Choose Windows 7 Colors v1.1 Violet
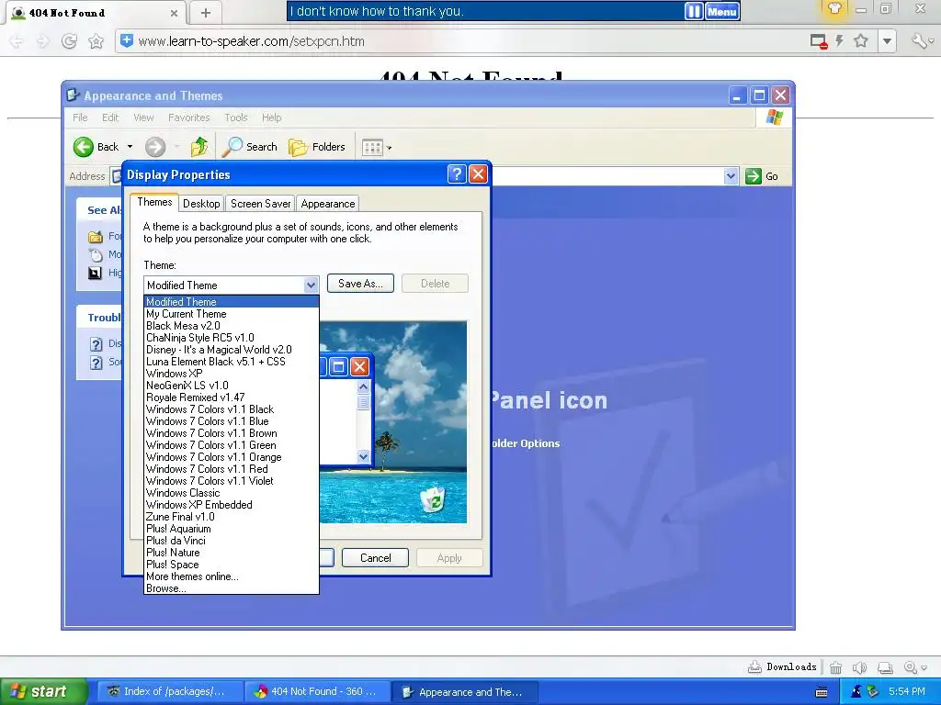The width and height of the screenshot is (941, 705). pos(231,481)
